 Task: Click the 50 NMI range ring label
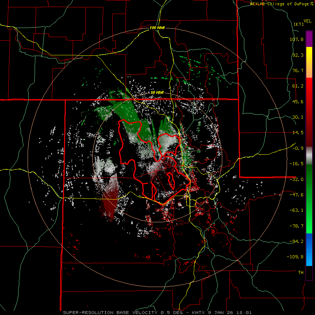(x=157, y=92)
